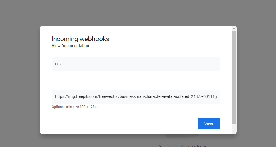Grab the dialog's vertical scrollbar thumb
This screenshot has width=276, height=147.
coord(234,78)
